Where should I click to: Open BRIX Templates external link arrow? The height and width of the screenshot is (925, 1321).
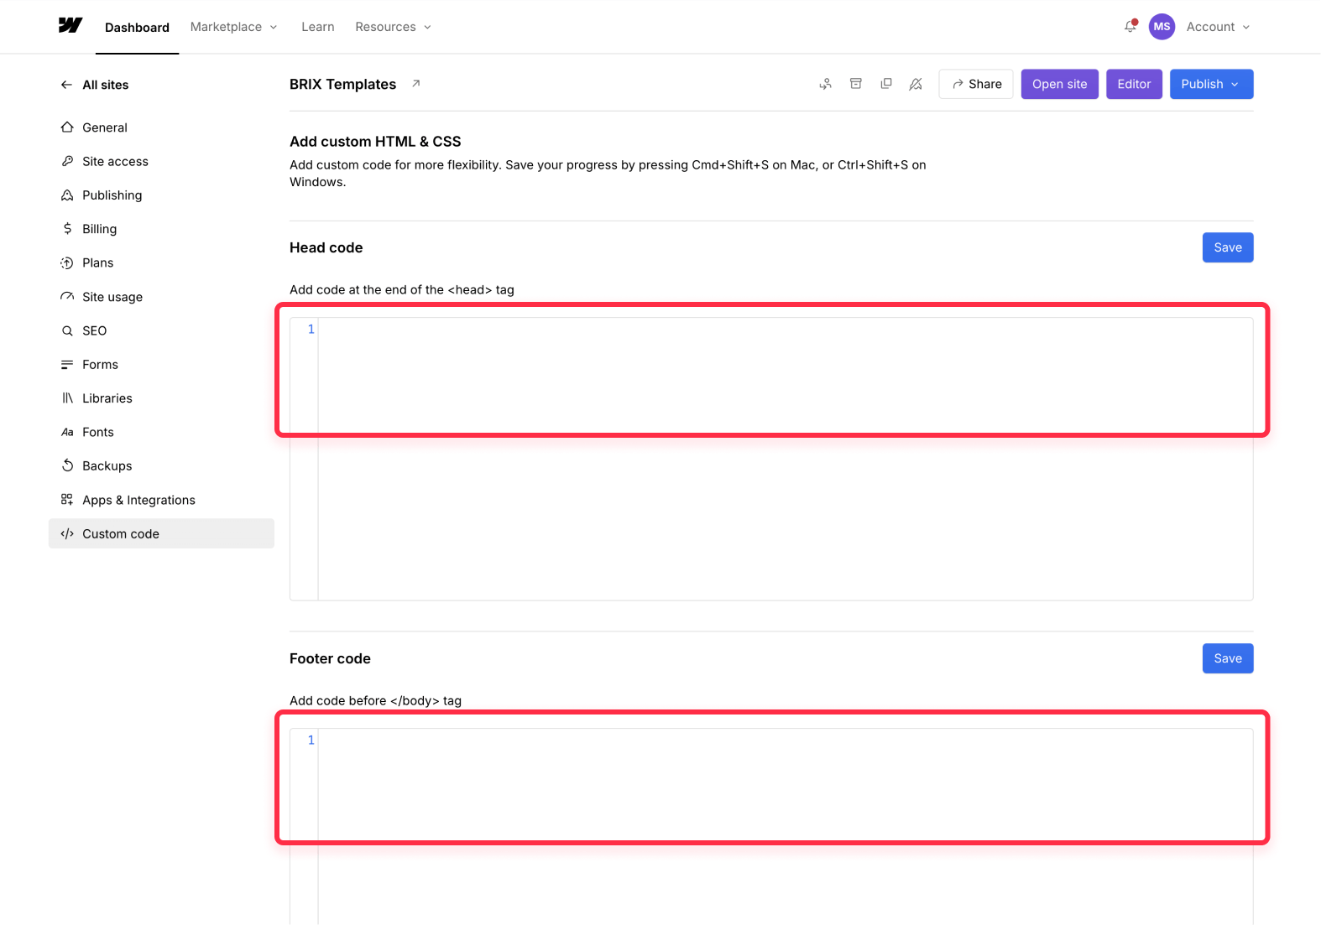[x=415, y=84]
